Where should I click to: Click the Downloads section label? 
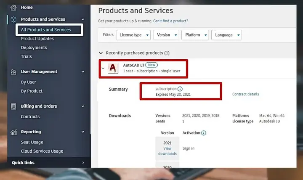(120, 116)
